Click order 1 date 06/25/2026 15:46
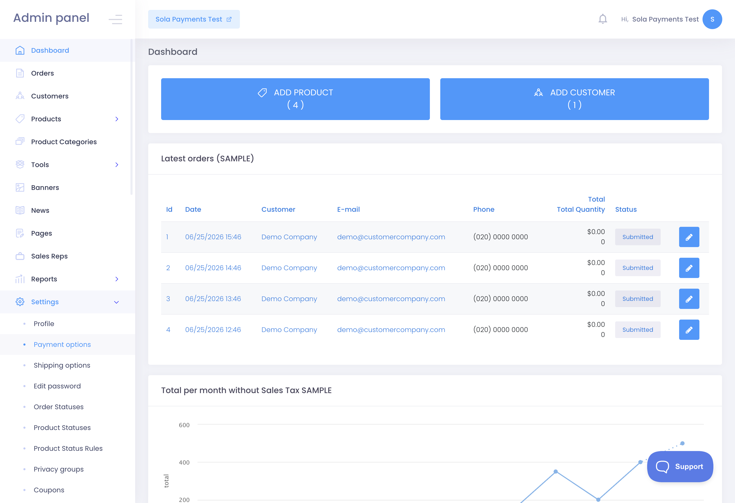735x503 pixels. [213, 237]
